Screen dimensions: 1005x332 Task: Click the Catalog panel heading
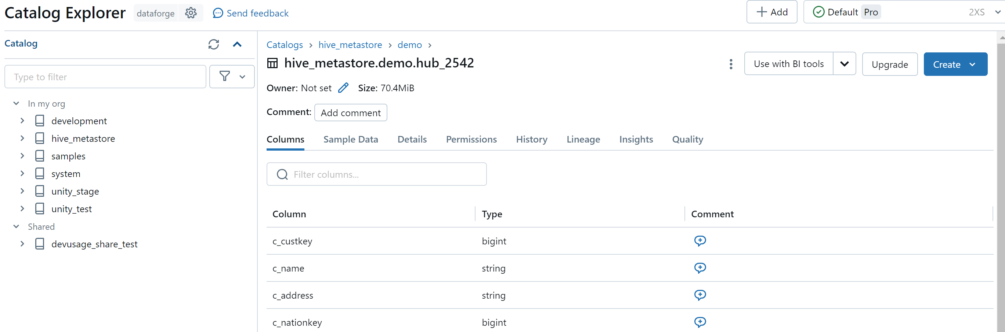pyautogui.click(x=21, y=43)
